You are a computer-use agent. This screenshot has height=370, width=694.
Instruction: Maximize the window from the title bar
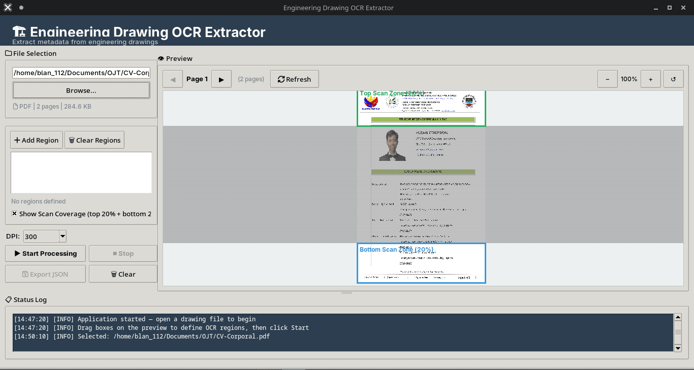point(670,8)
